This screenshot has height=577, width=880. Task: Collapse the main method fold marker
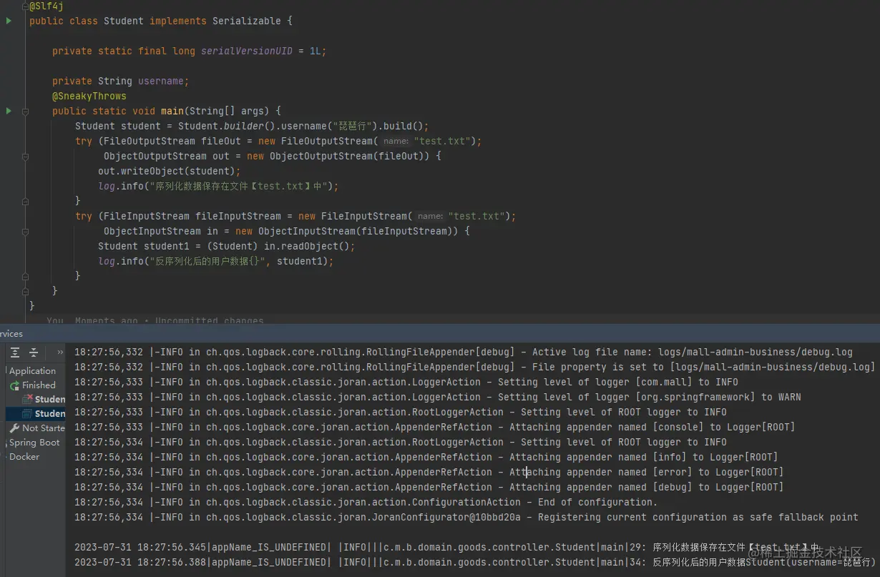tap(26, 112)
